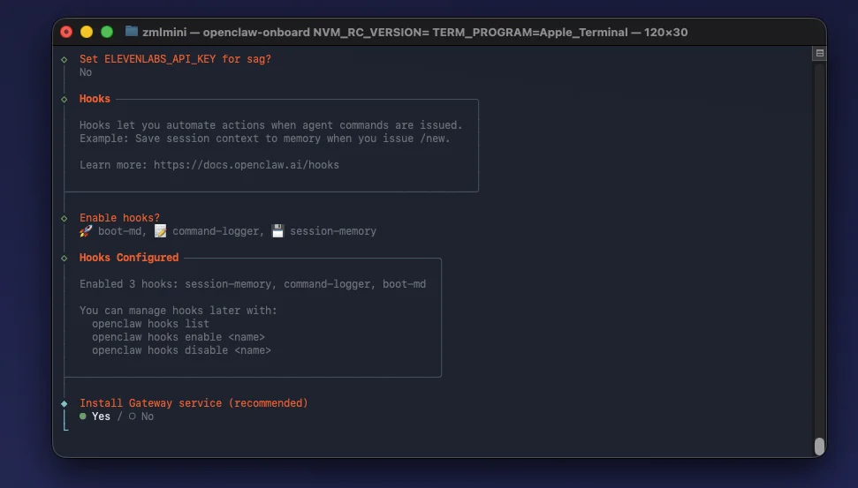Click the diamond marker beside Hooks Configured
858x488 pixels.
[64, 258]
